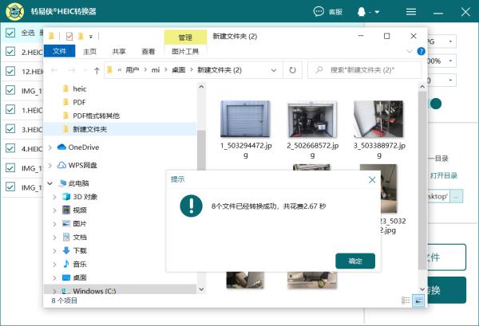
Task: Open the hamburger menu in the title bar
Action: (411, 12)
